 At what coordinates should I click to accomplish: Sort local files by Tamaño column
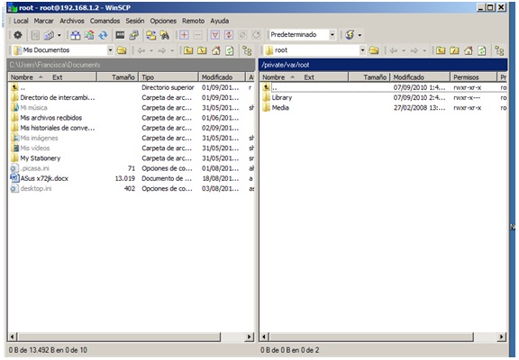(117, 77)
